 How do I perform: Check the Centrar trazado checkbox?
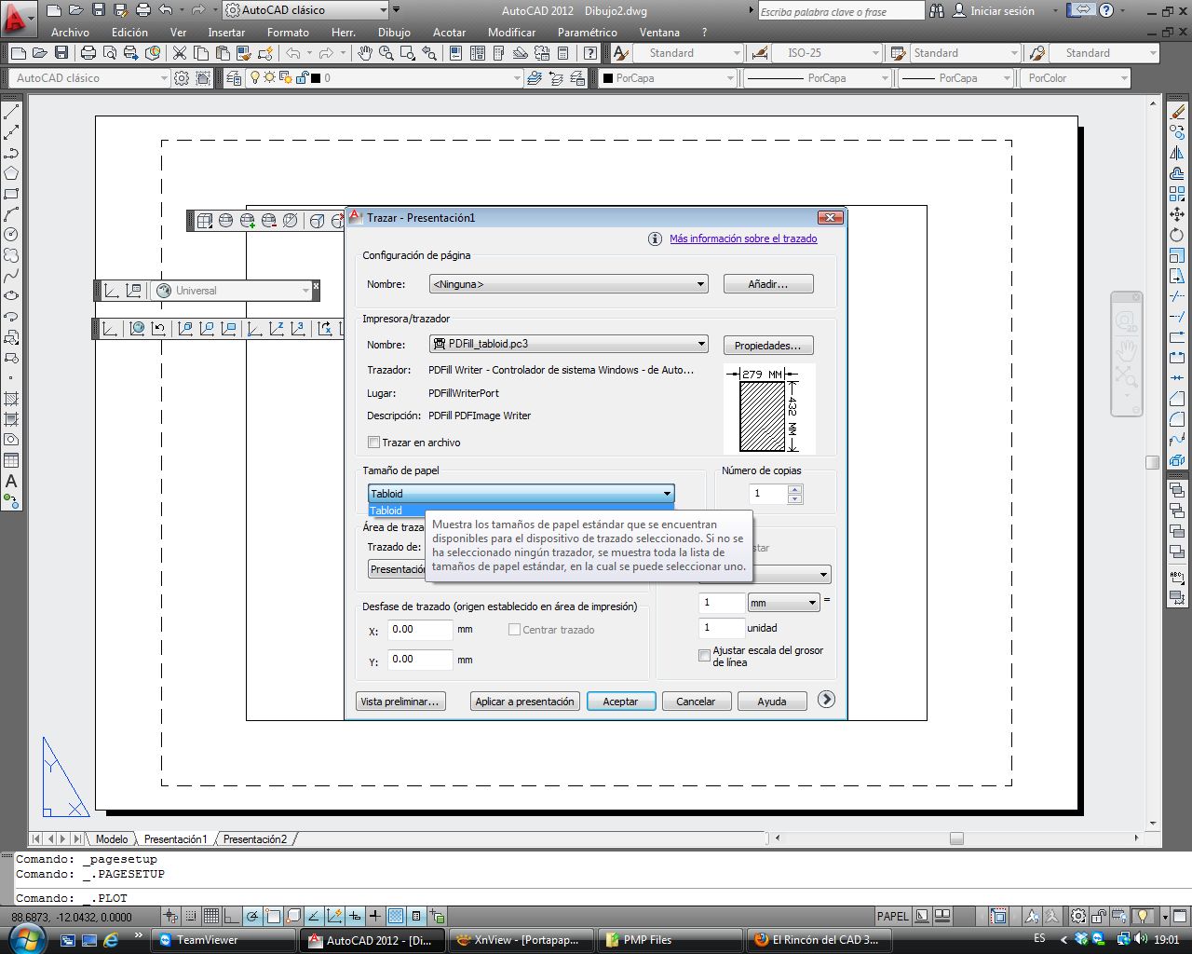[514, 630]
